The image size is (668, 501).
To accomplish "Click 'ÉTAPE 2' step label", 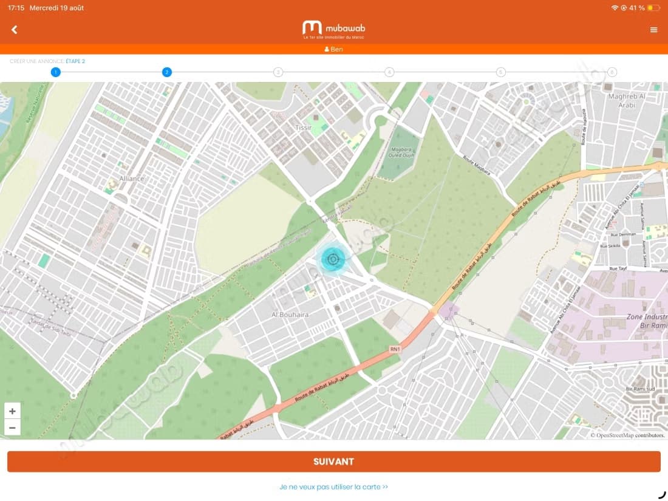I will click(x=75, y=61).
